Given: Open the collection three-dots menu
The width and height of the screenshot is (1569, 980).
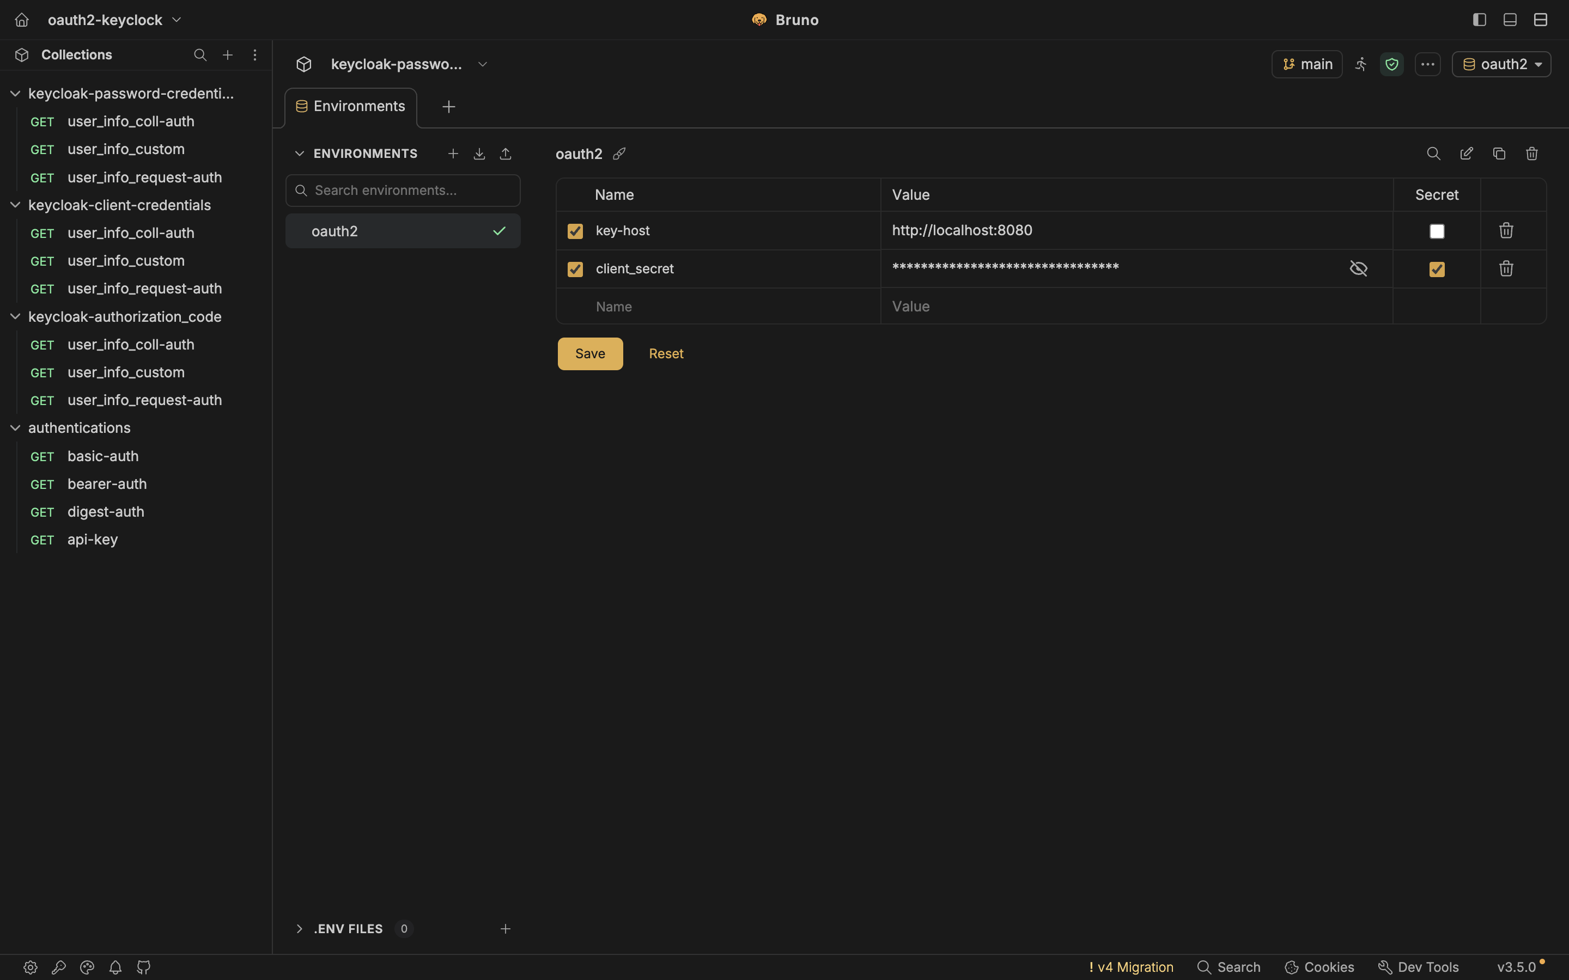Looking at the screenshot, I should [x=1428, y=64].
